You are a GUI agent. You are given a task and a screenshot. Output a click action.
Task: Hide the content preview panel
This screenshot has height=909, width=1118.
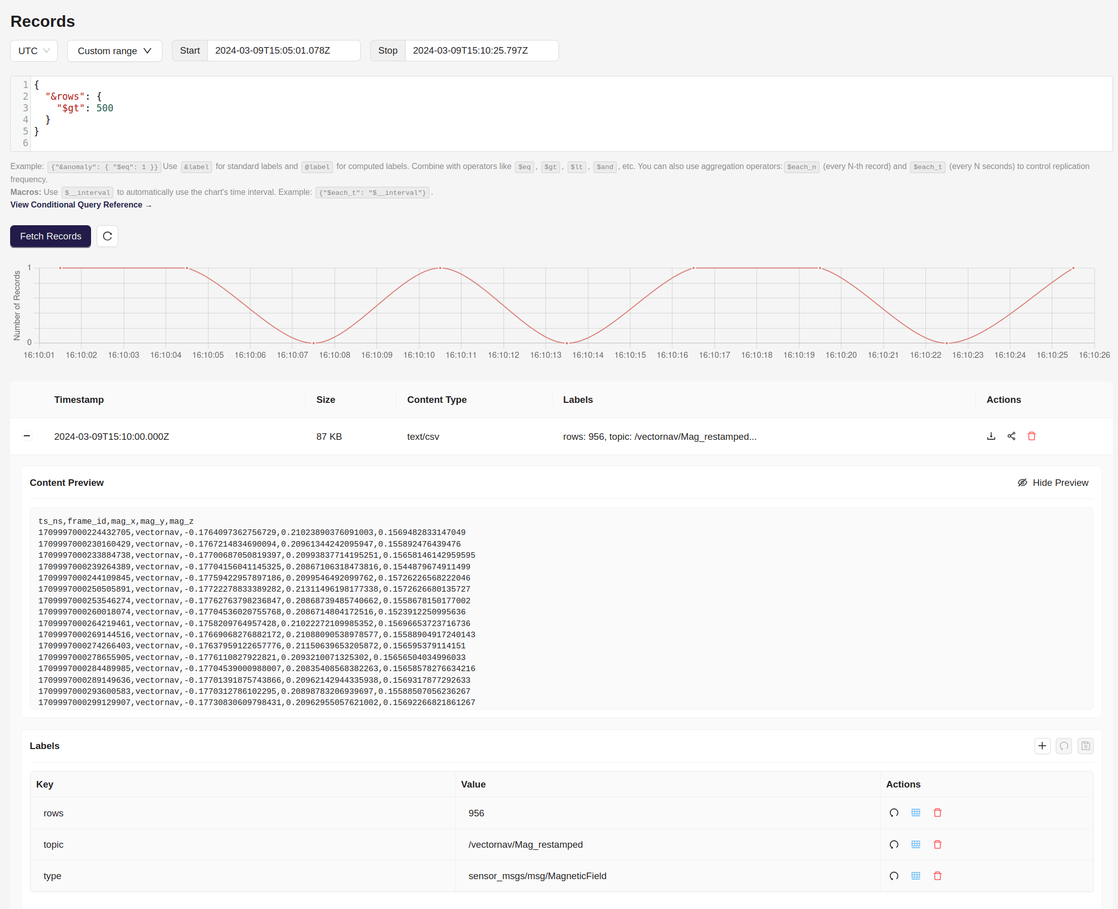[x=1053, y=482]
